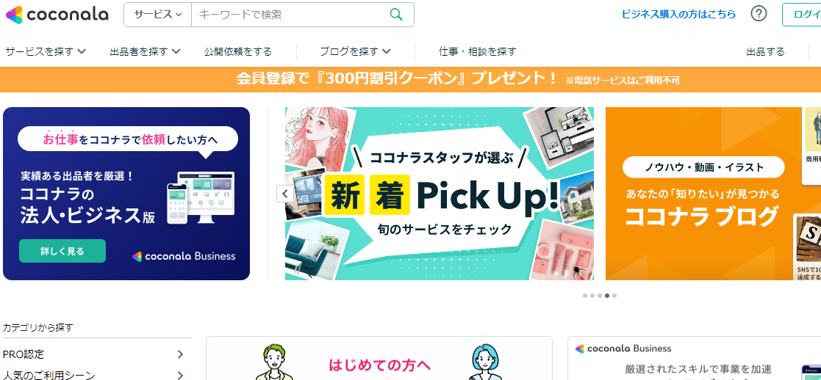Select the last carousel dot indicator

coord(614,296)
